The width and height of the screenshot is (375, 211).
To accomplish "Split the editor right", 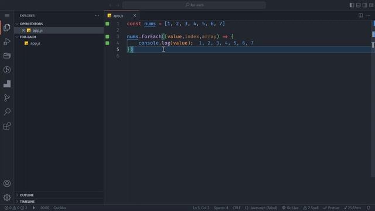I will (x=360, y=16).
